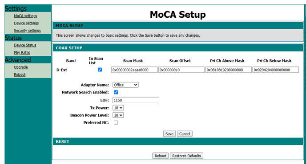Toggle Network Search Enabled checkbox

tap(116, 92)
